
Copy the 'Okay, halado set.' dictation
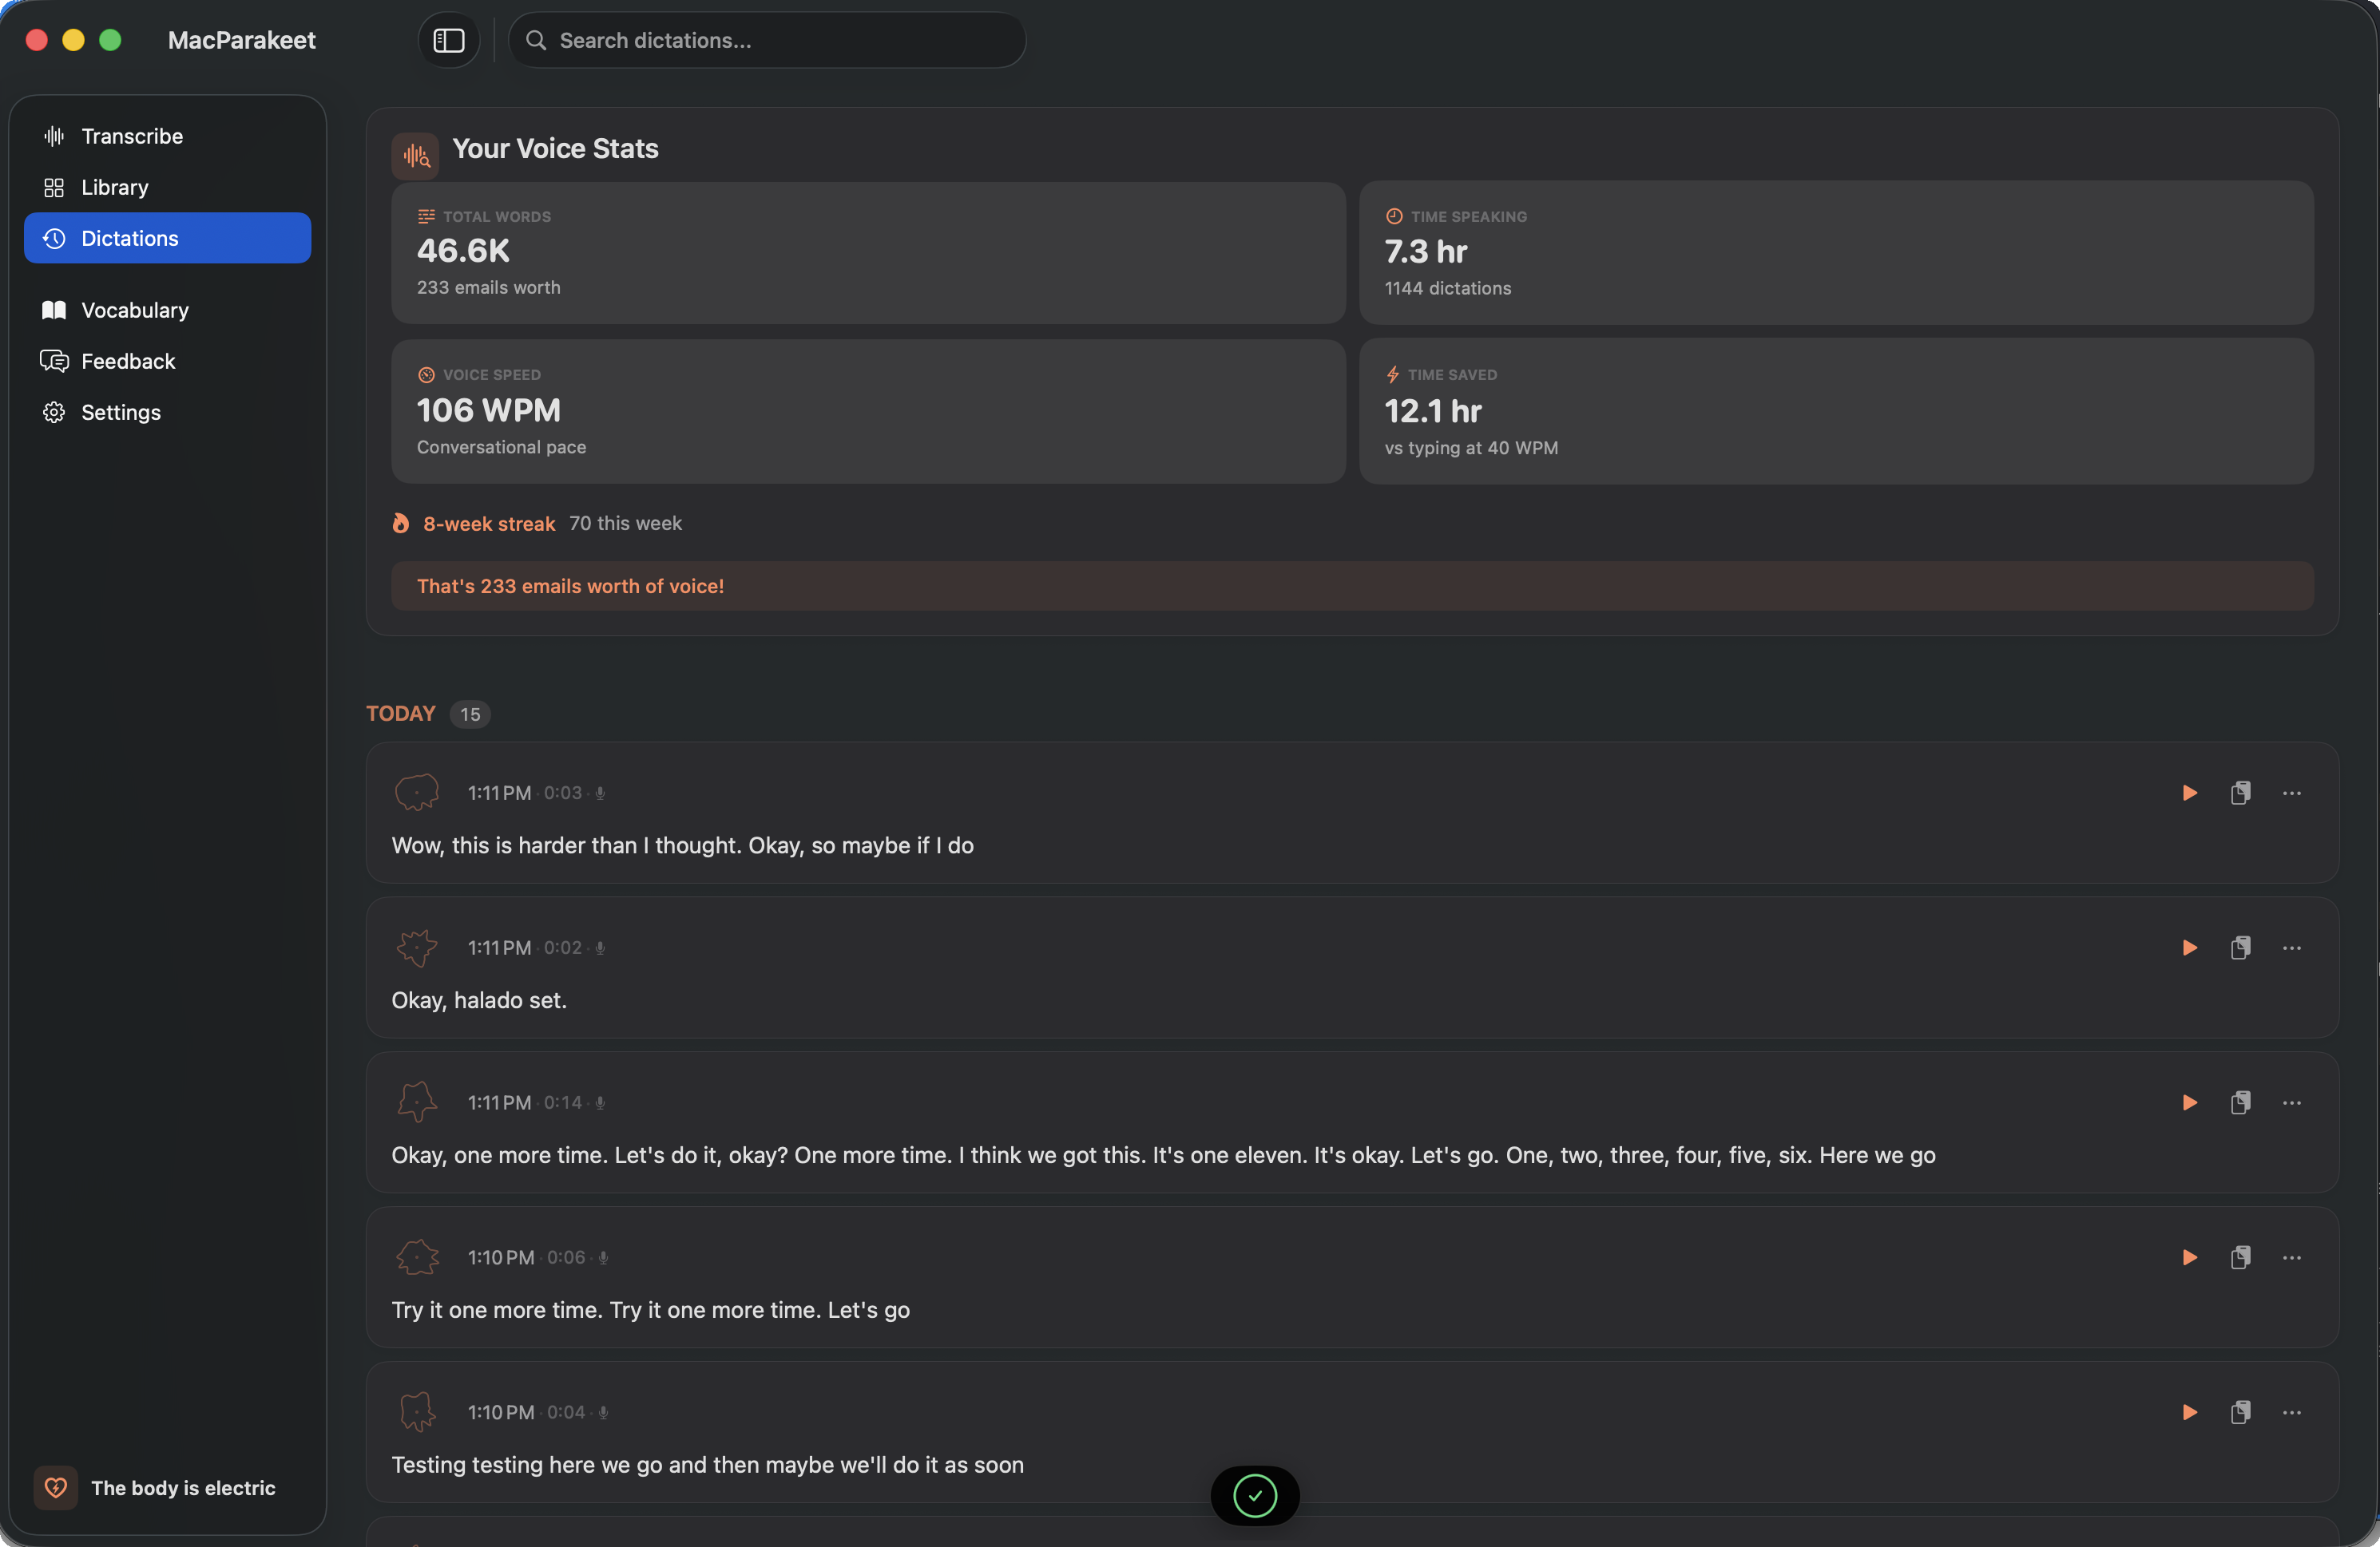(x=2241, y=948)
